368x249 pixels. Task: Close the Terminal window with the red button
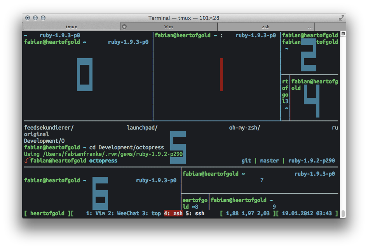pyautogui.click(x=28, y=18)
